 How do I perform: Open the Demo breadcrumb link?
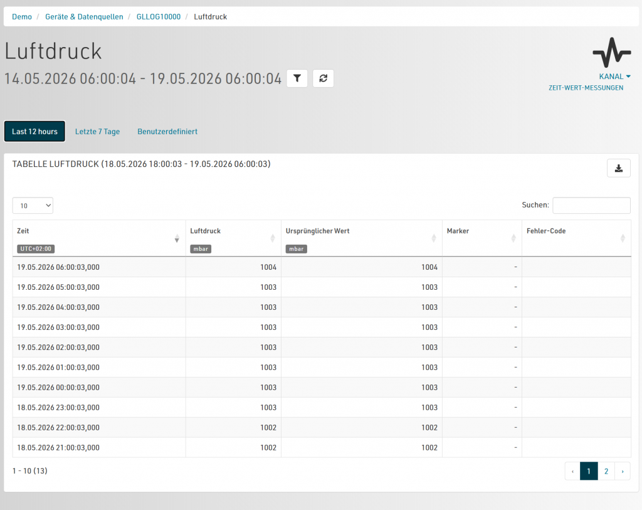coord(22,17)
